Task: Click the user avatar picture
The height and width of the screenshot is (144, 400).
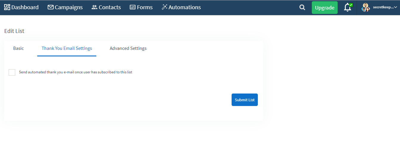Action: click(x=366, y=7)
